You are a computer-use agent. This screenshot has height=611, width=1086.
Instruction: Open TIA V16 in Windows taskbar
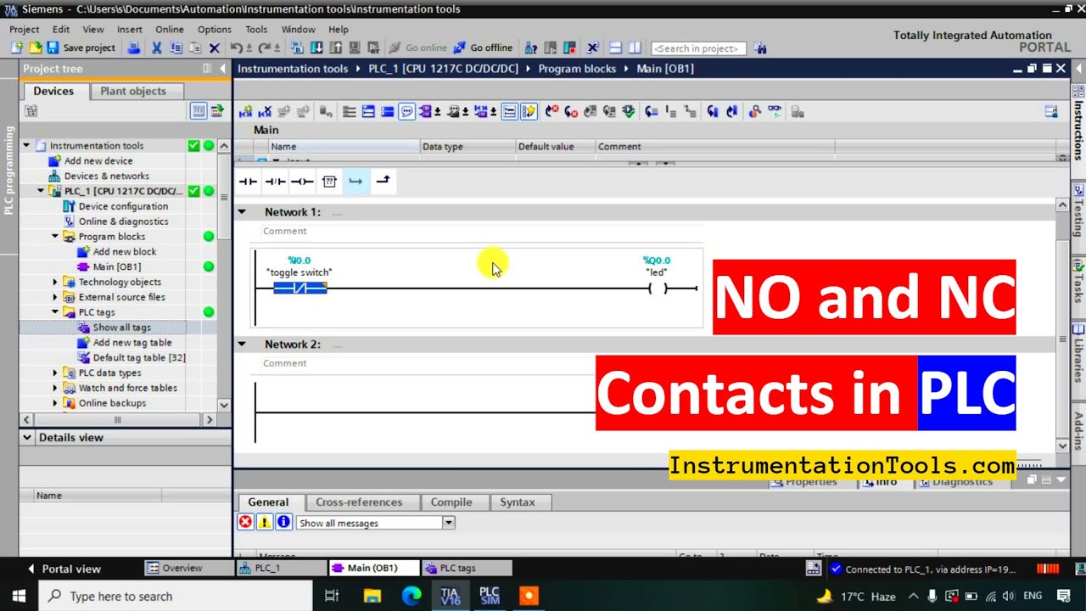pyautogui.click(x=450, y=596)
